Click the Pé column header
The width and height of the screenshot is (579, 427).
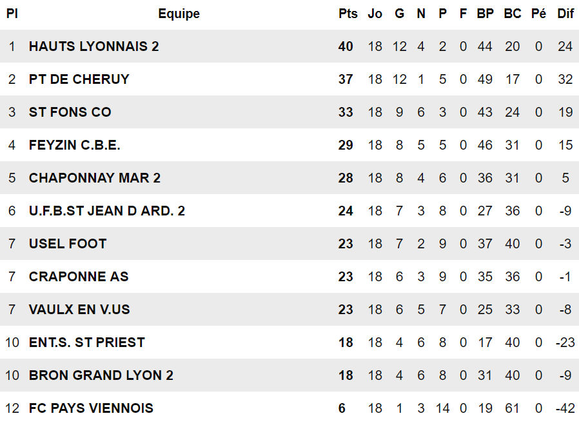coord(538,14)
